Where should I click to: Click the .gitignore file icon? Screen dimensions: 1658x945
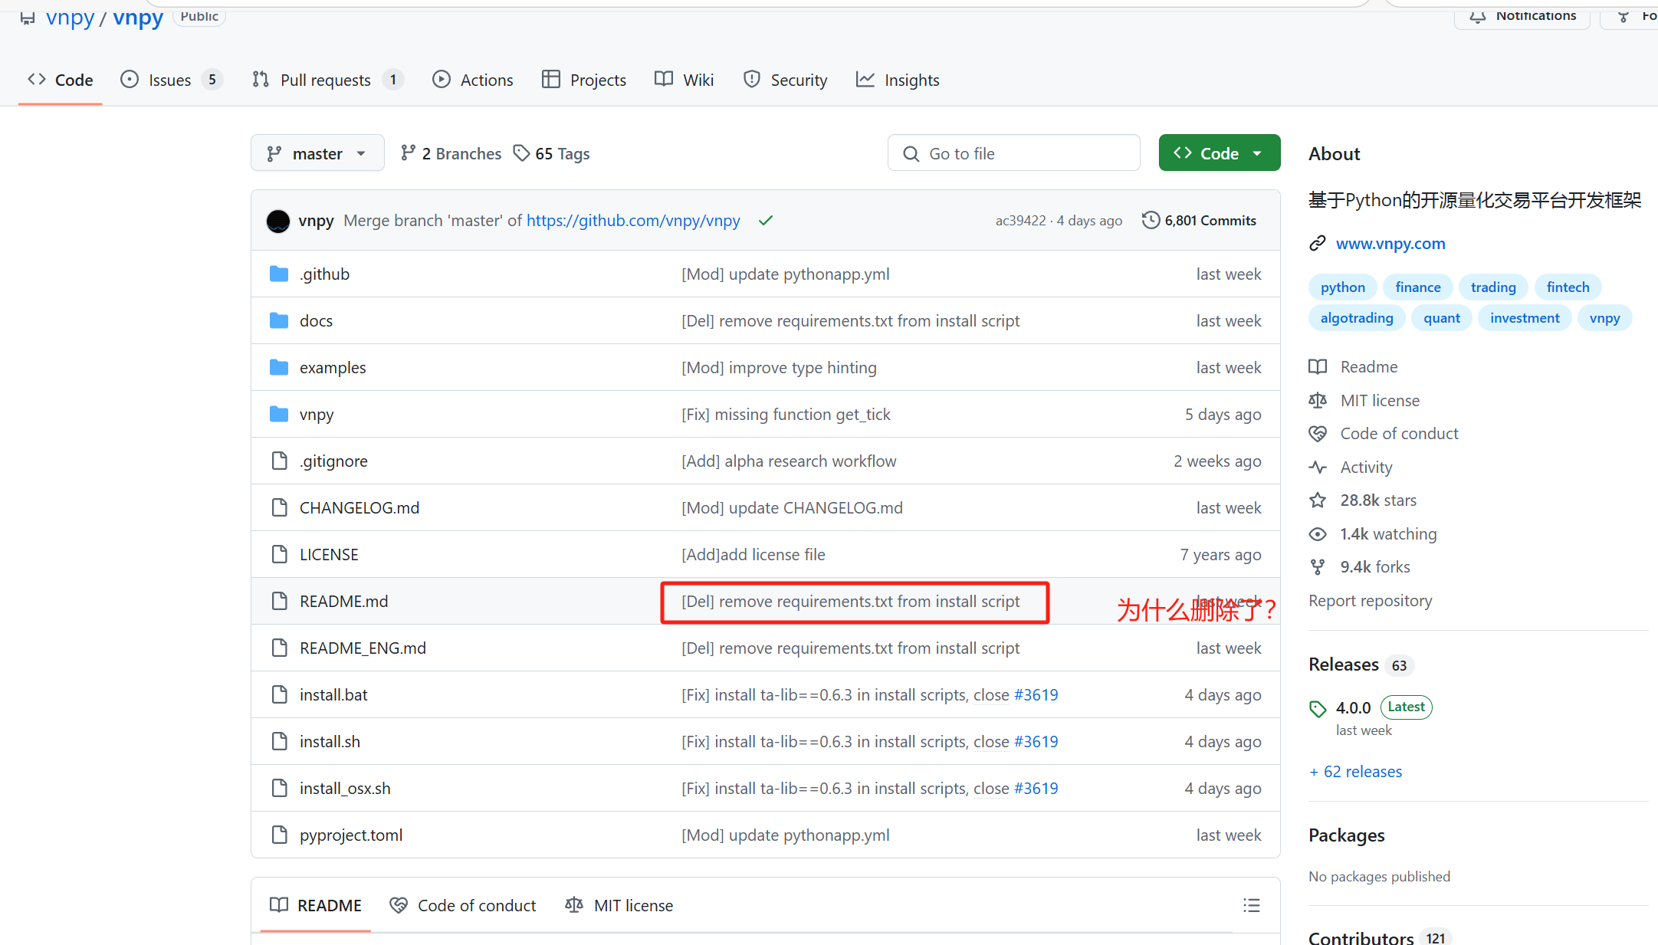click(x=279, y=461)
